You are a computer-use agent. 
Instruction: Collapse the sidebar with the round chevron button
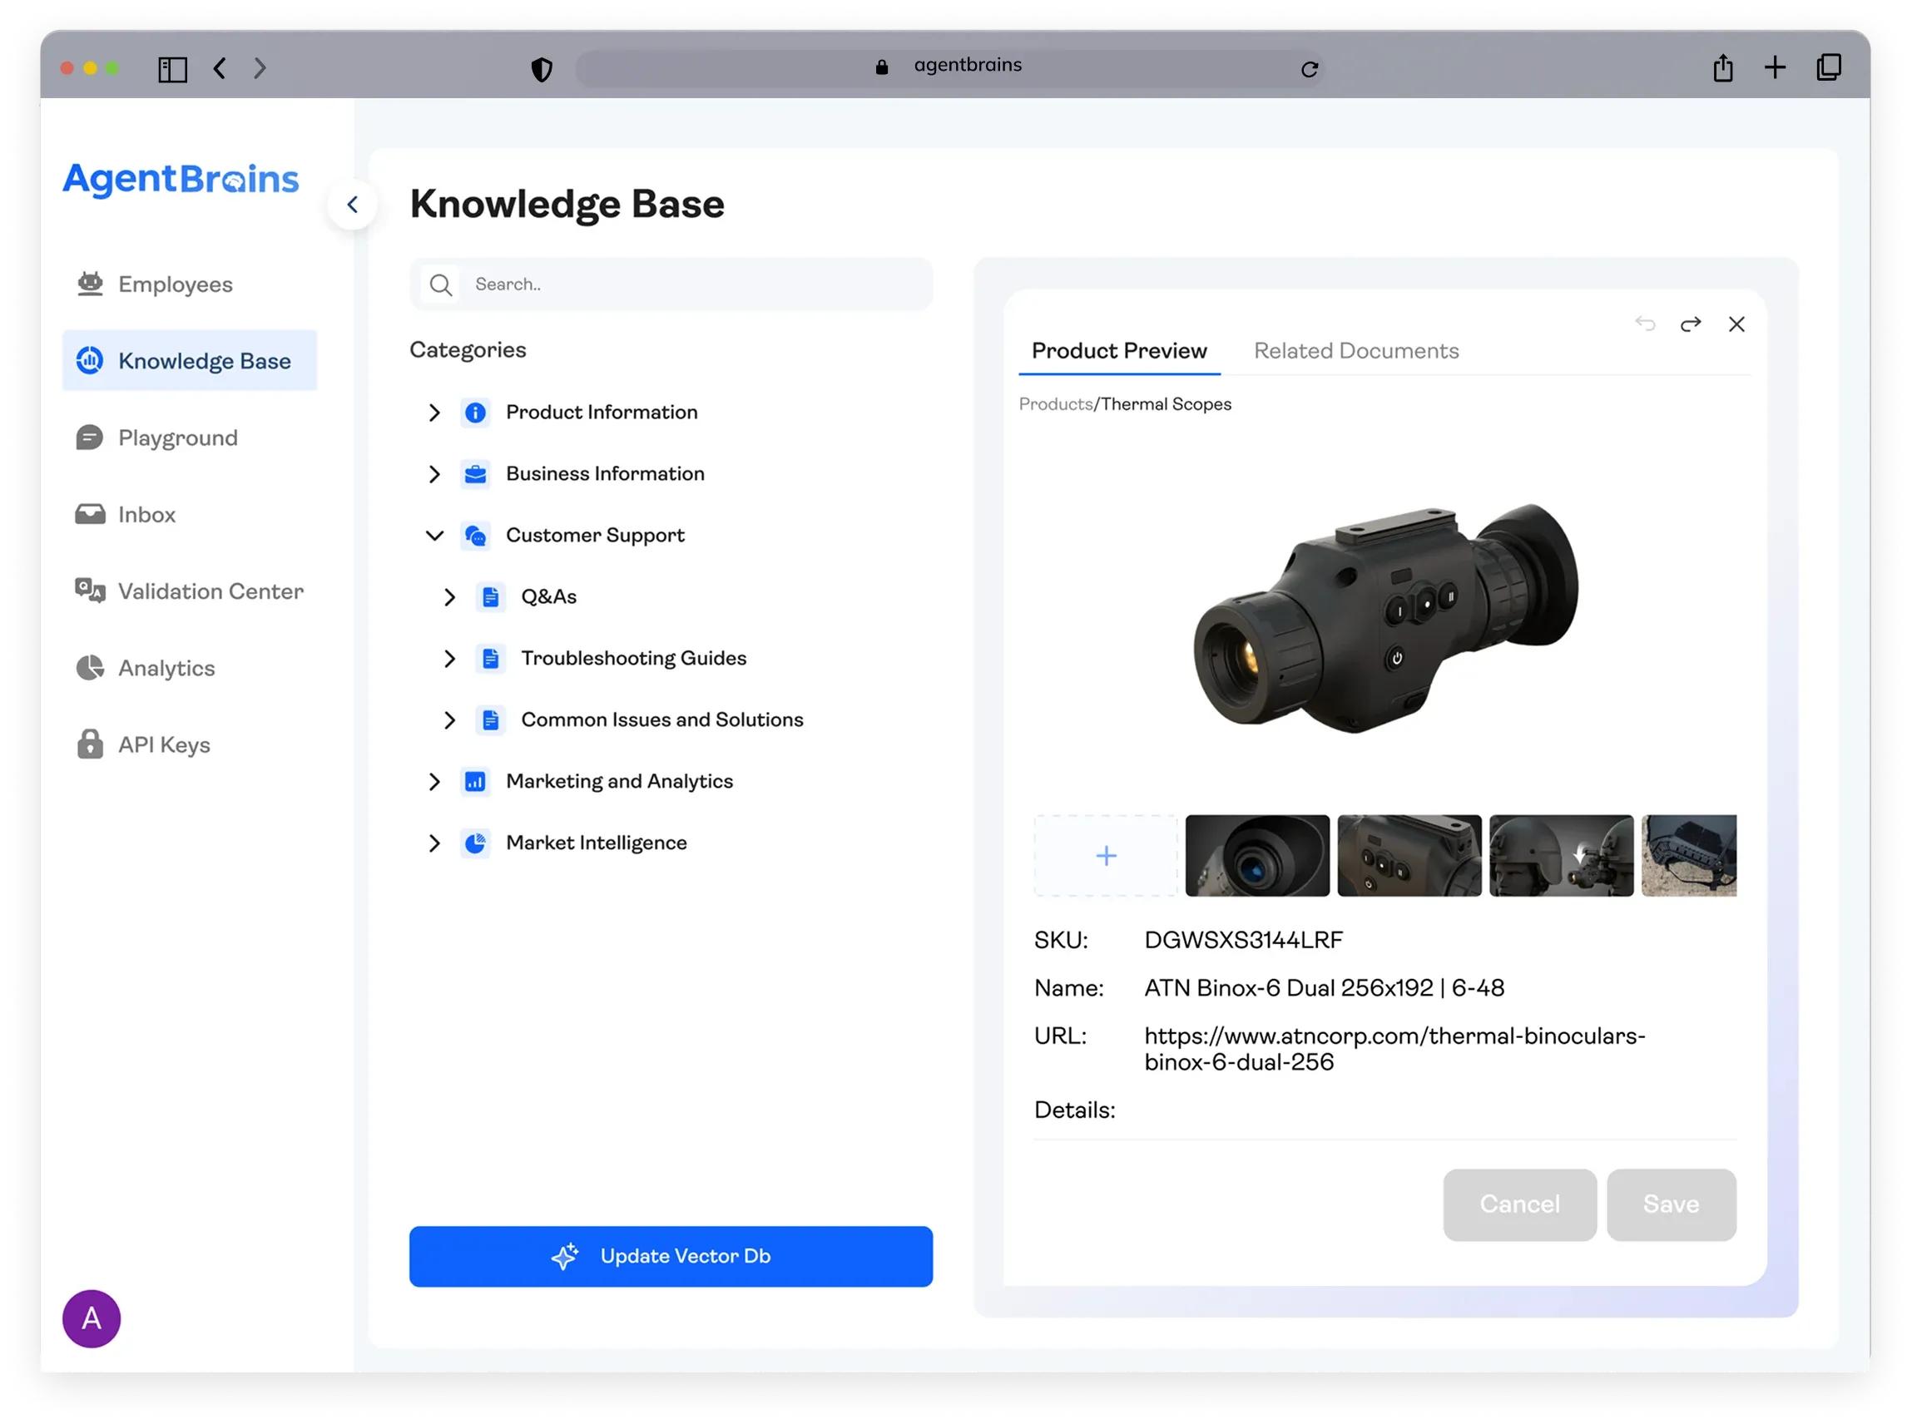point(352,205)
